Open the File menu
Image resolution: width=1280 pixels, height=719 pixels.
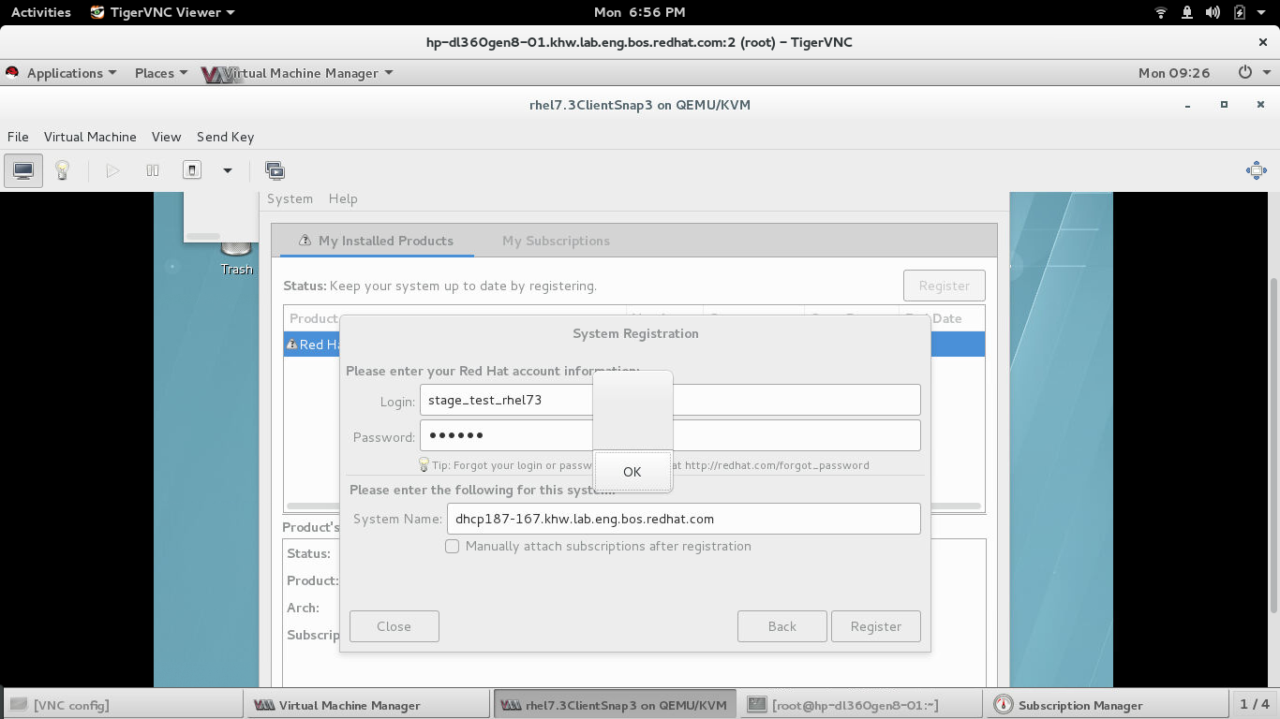point(18,137)
